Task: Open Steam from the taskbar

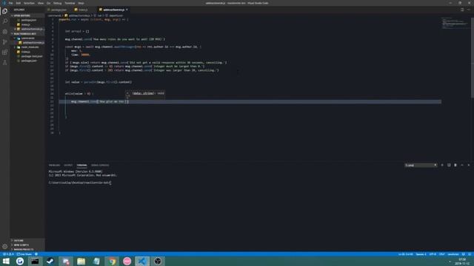Action: pyautogui.click(x=50, y=261)
